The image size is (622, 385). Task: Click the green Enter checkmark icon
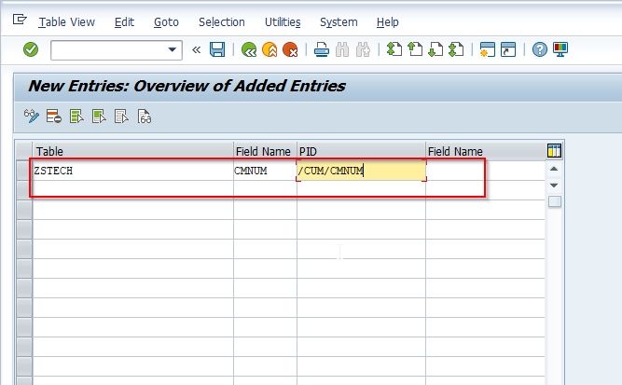[31, 49]
